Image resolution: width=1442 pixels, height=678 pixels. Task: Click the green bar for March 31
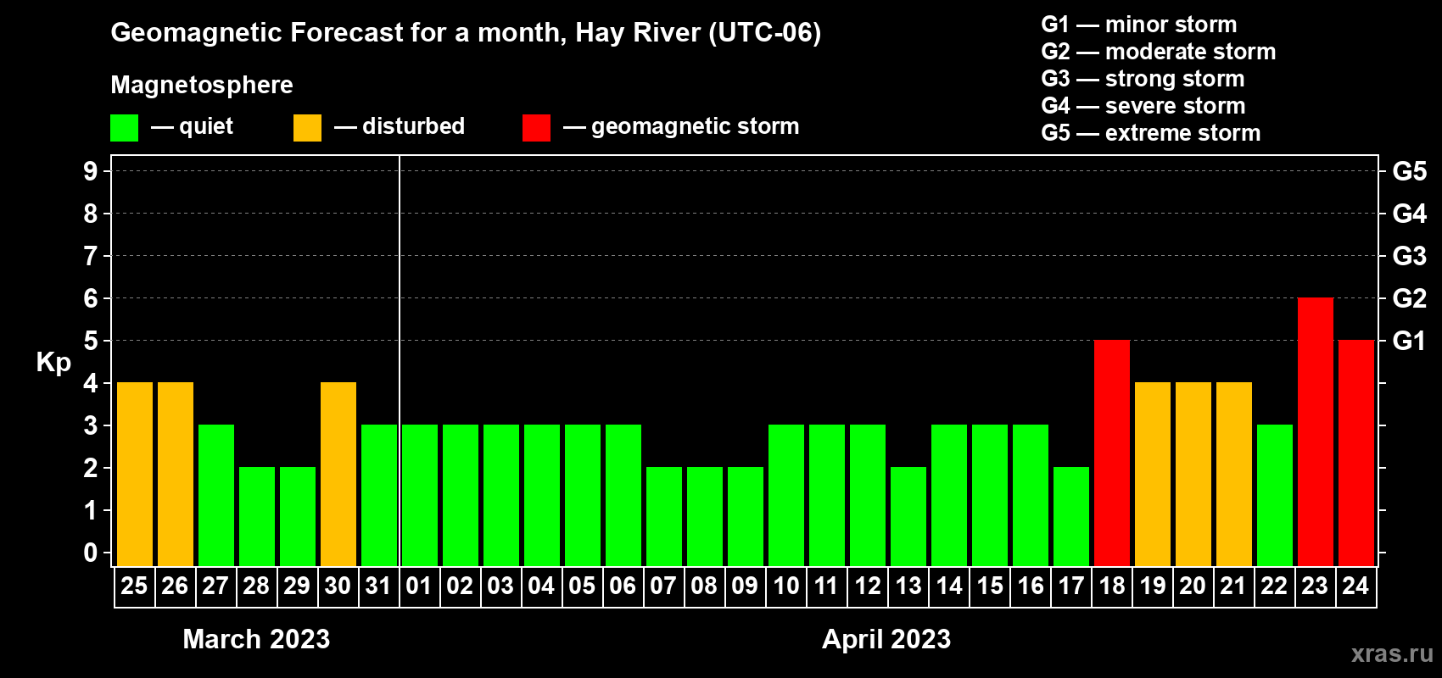[x=379, y=495]
